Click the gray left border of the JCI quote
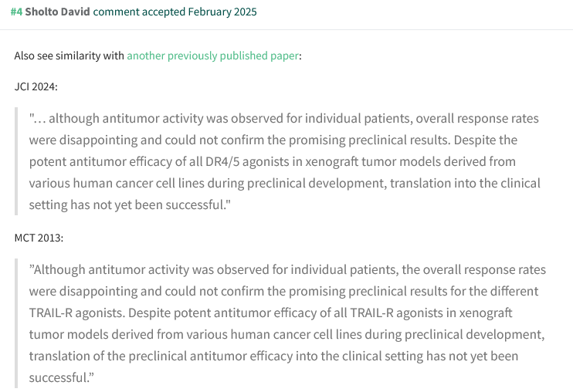The height and width of the screenshot is (392, 573). [16, 162]
